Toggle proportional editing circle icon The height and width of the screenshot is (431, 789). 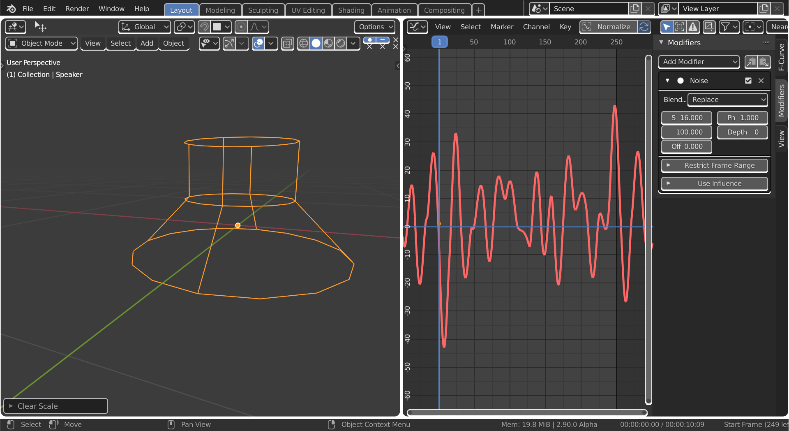(x=241, y=27)
